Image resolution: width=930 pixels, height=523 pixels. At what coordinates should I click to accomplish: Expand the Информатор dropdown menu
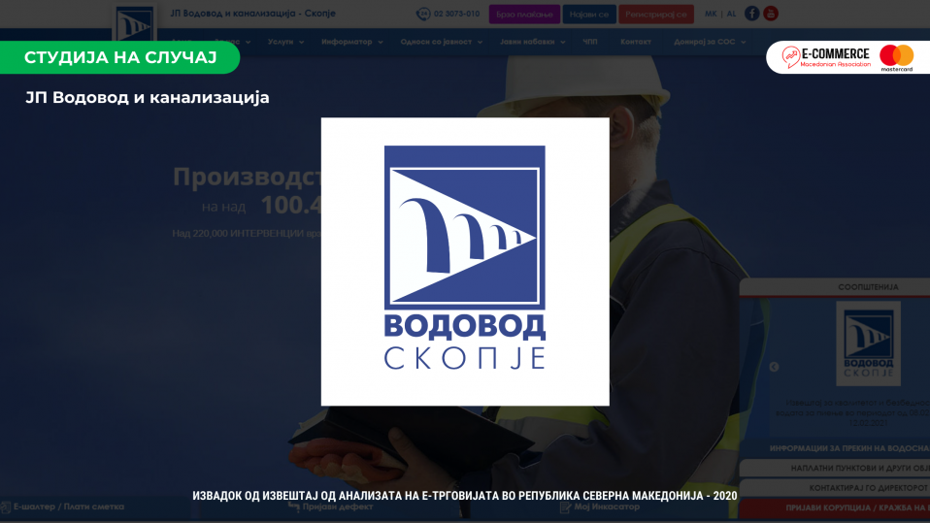click(351, 43)
